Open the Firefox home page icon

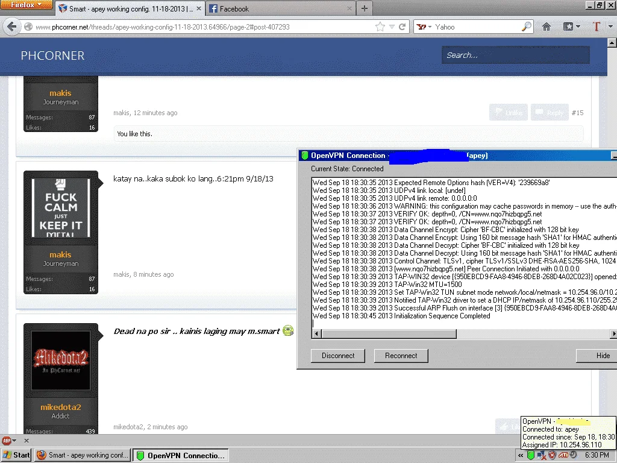tap(546, 27)
